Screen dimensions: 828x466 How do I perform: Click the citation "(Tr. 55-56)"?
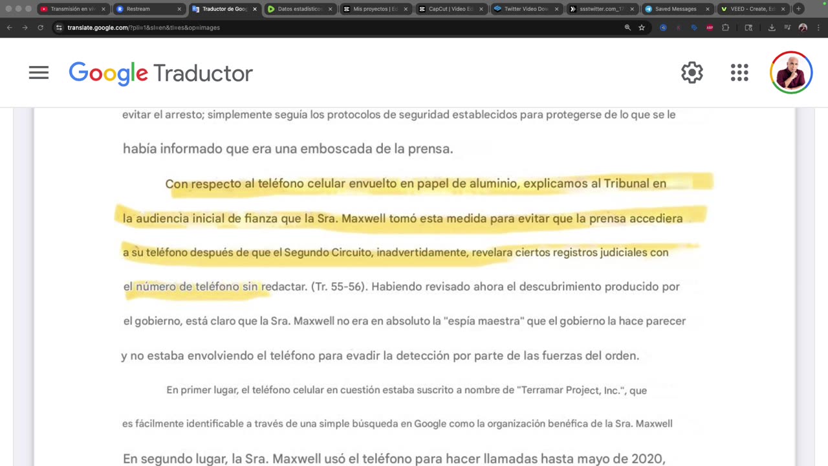pos(340,287)
